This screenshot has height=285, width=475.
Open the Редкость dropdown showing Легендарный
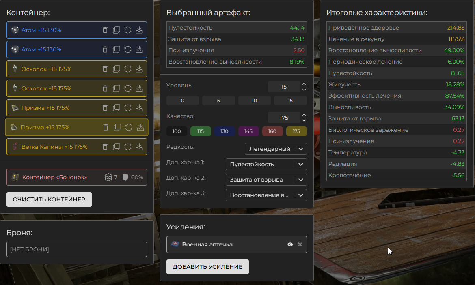point(276,149)
